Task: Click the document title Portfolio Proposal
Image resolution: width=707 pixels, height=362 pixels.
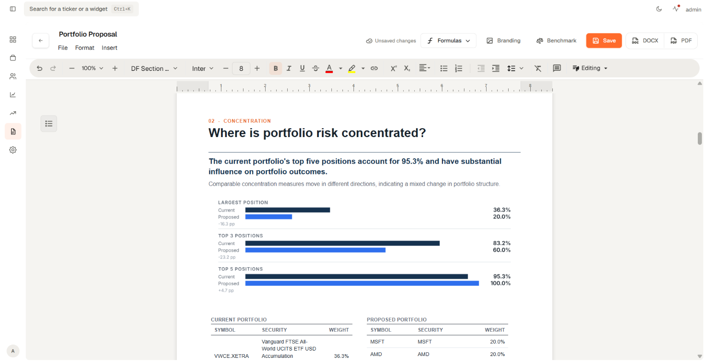Action: [x=88, y=34]
